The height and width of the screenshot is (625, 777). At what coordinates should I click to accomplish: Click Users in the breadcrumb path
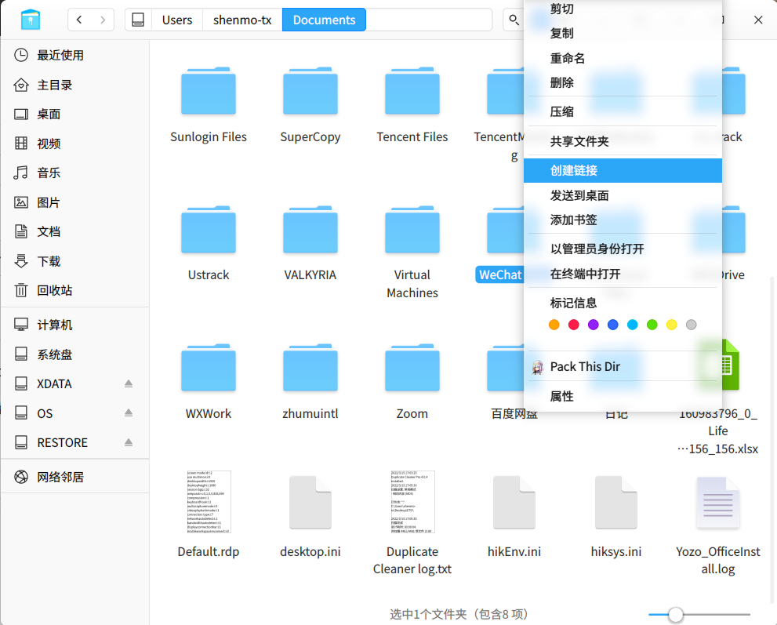point(177,20)
